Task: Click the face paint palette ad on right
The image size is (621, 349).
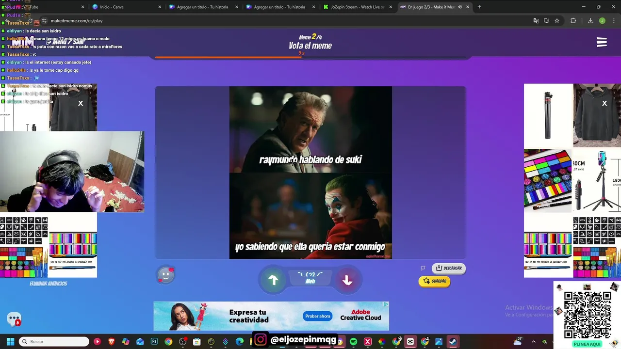Action: click(548, 180)
